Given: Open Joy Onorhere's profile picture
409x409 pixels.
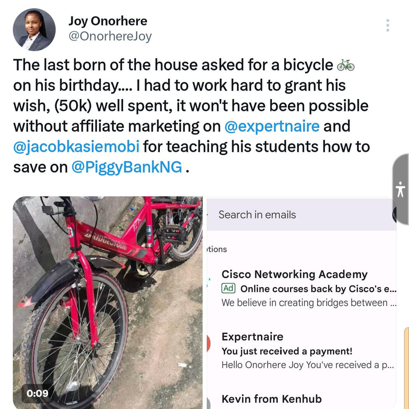Looking at the screenshot, I should click(34, 30).
